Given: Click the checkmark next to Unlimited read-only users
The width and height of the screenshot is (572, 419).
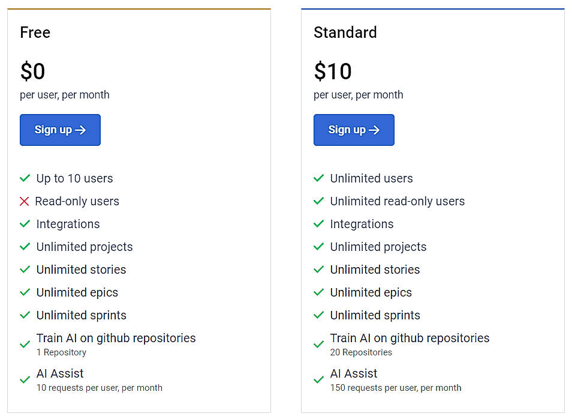Looking at the screenshot, I should click(319, 201).
